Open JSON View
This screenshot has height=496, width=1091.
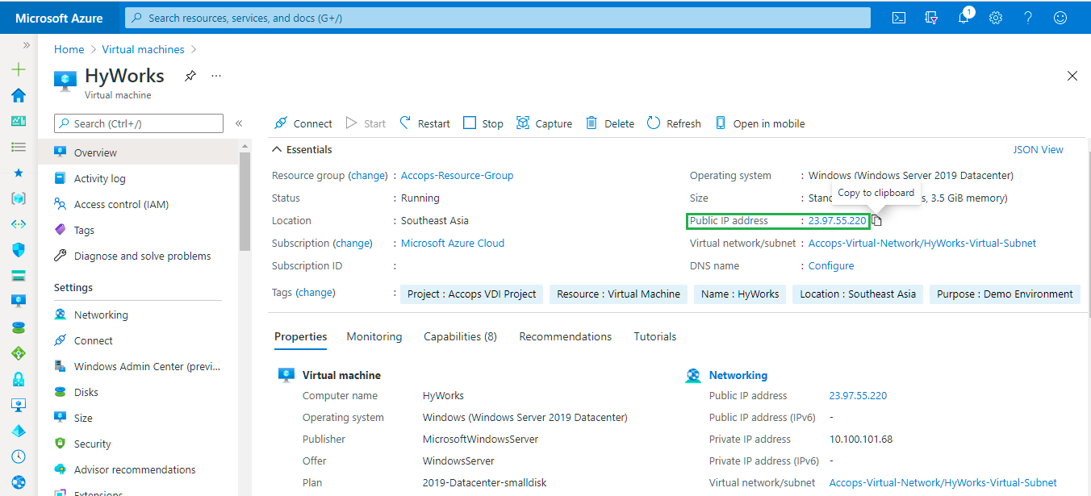coord(1039,149)
